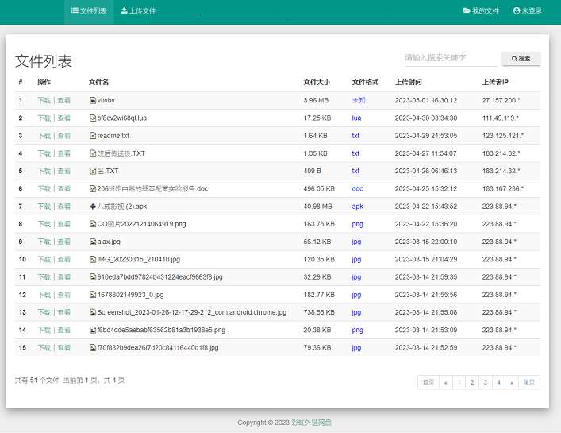Filter by 未知 format link
This screenshot has width=561, height=433.
359,100
